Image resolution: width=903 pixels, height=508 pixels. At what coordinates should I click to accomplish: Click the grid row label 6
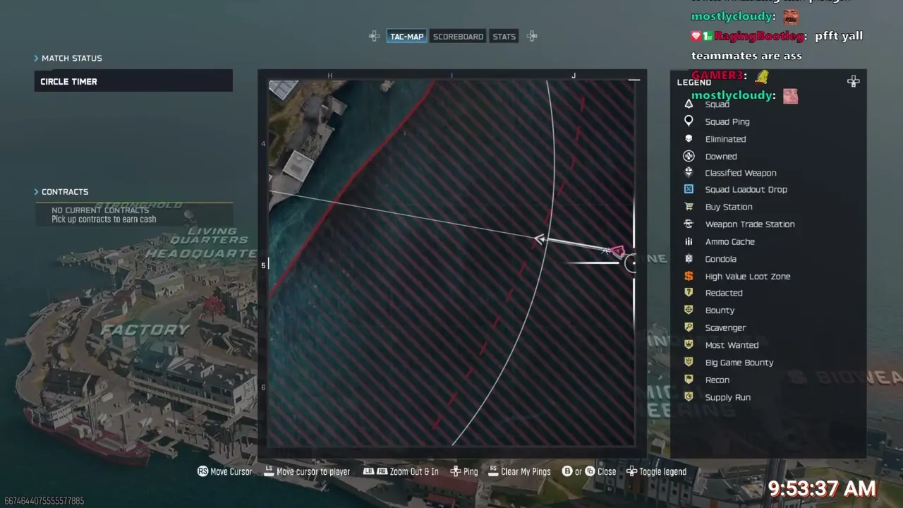(264, 387)
